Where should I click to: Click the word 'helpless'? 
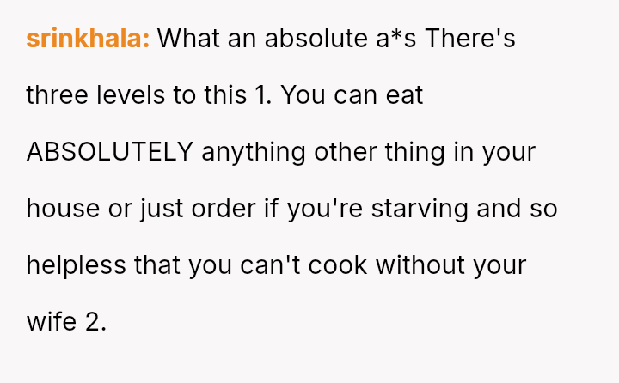76,265
